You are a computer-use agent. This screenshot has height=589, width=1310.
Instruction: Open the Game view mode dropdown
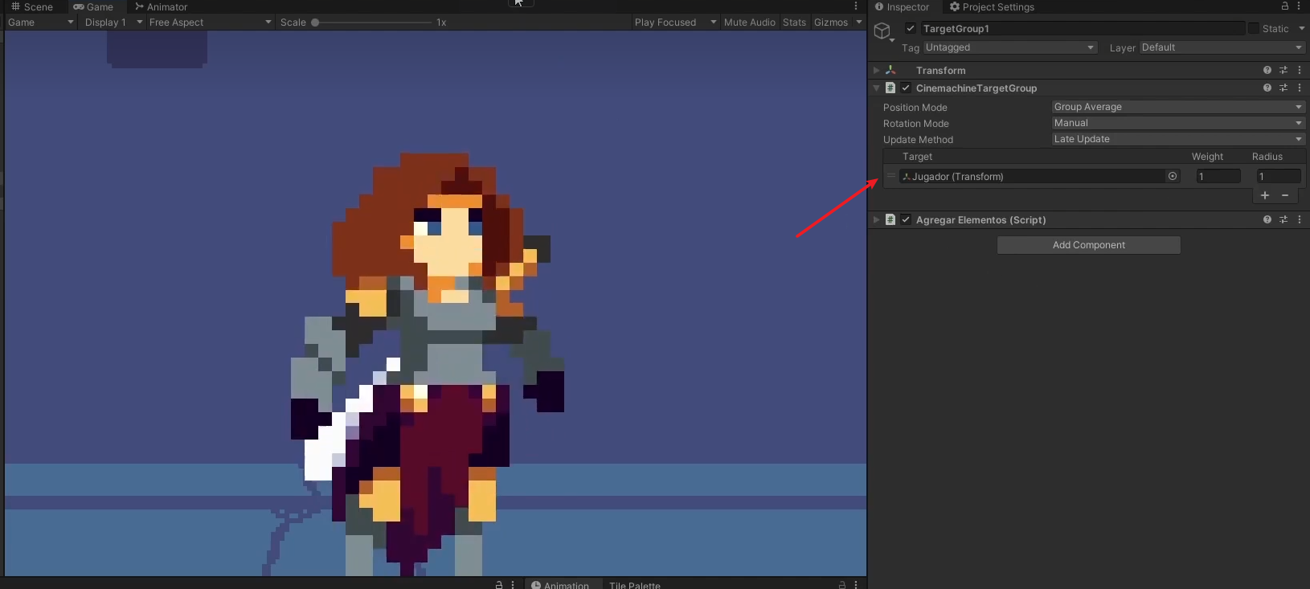(40, 22)
